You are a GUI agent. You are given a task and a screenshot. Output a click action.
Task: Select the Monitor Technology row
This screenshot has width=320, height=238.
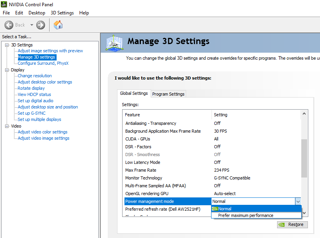click(x=212, y=178)
